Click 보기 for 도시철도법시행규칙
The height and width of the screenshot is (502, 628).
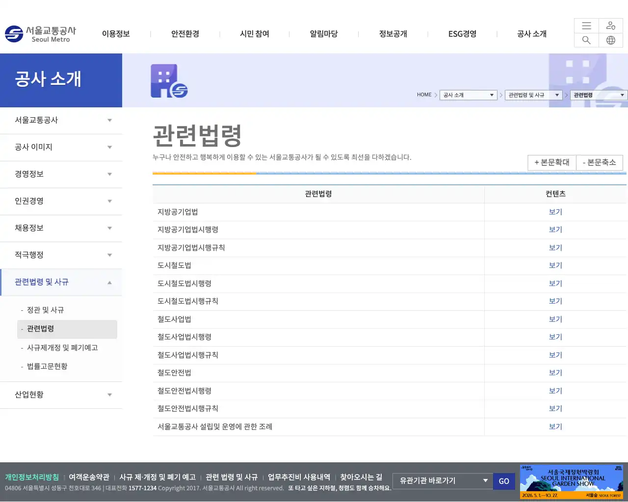555,301
